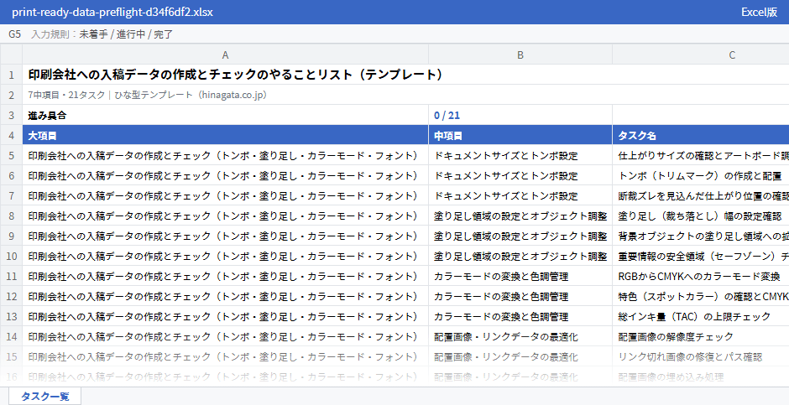Click row 14 配置画像・リンクデータの最適化 cell
The image size is (789, 405).
point(520,336)
